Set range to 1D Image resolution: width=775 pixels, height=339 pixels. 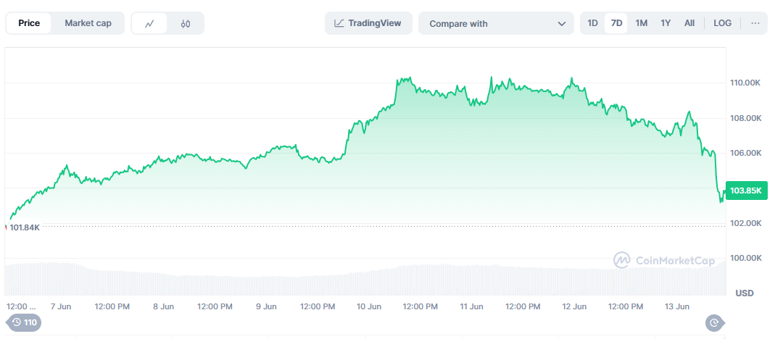click(x=592, y=23)
